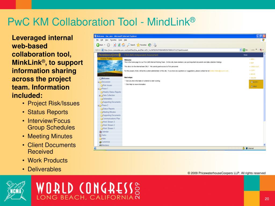Open Work Stream 1 folder
The width and height of the screenshot is (275, 206).
pos(108,128)
